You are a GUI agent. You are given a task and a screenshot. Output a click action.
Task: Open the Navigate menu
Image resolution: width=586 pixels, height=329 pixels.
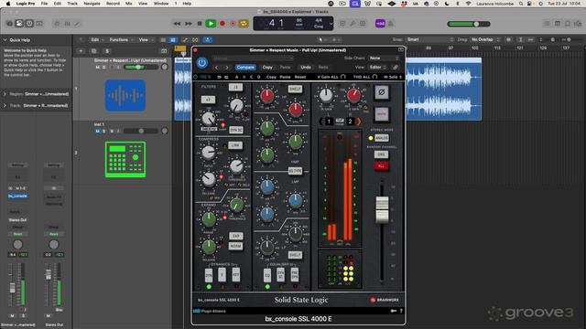(x=92, y=4)
